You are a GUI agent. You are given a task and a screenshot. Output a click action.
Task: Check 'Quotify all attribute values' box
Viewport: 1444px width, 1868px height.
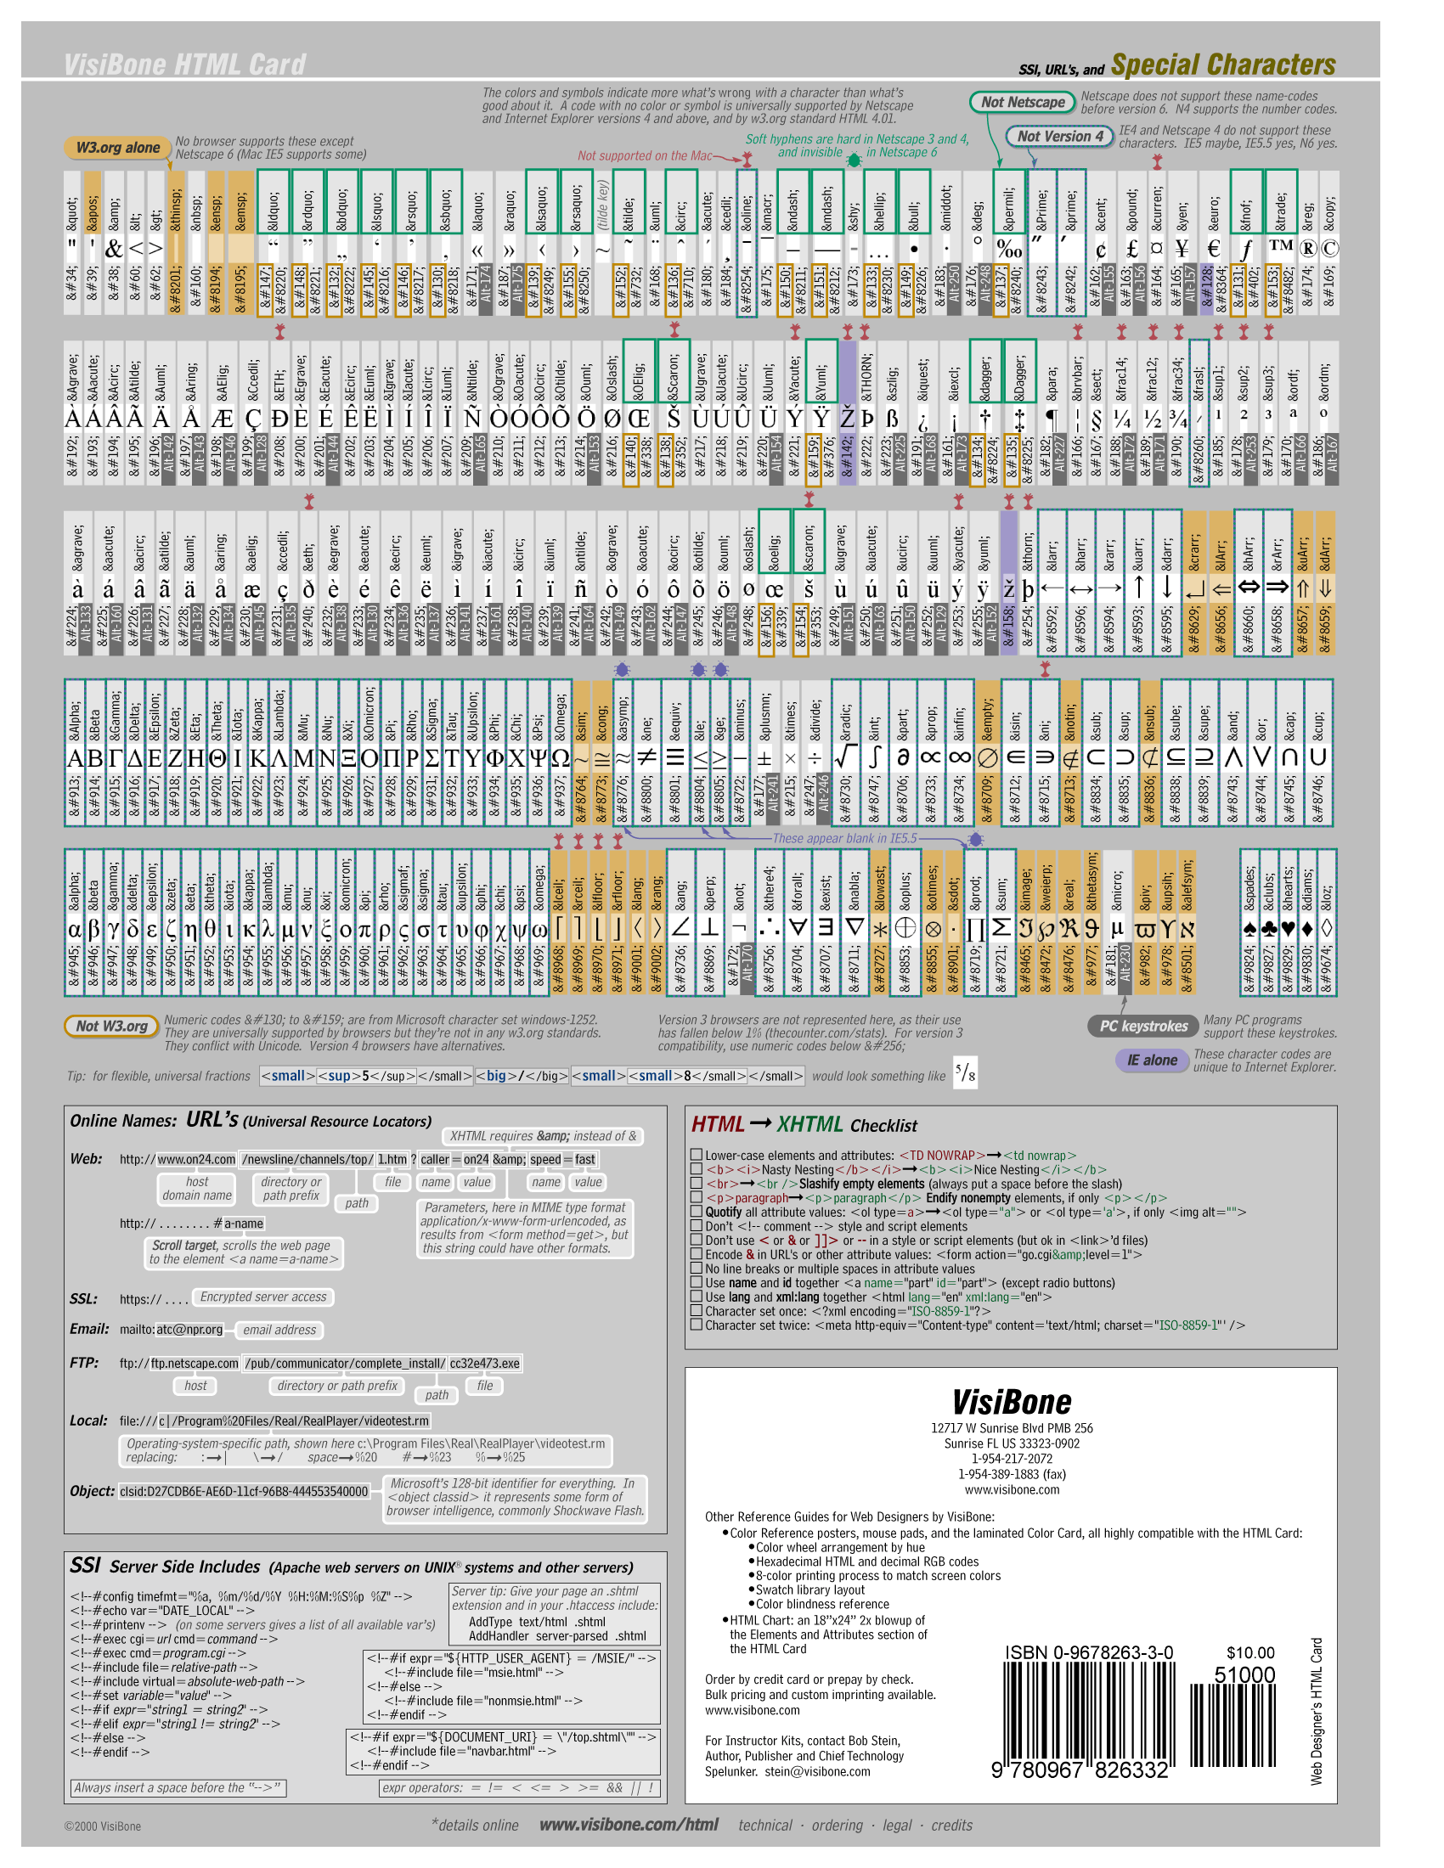(697, 1212)
